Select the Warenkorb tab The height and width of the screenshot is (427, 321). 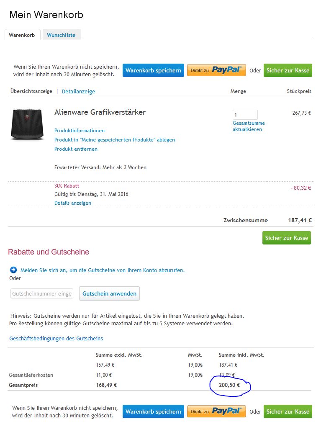point(22,35)
